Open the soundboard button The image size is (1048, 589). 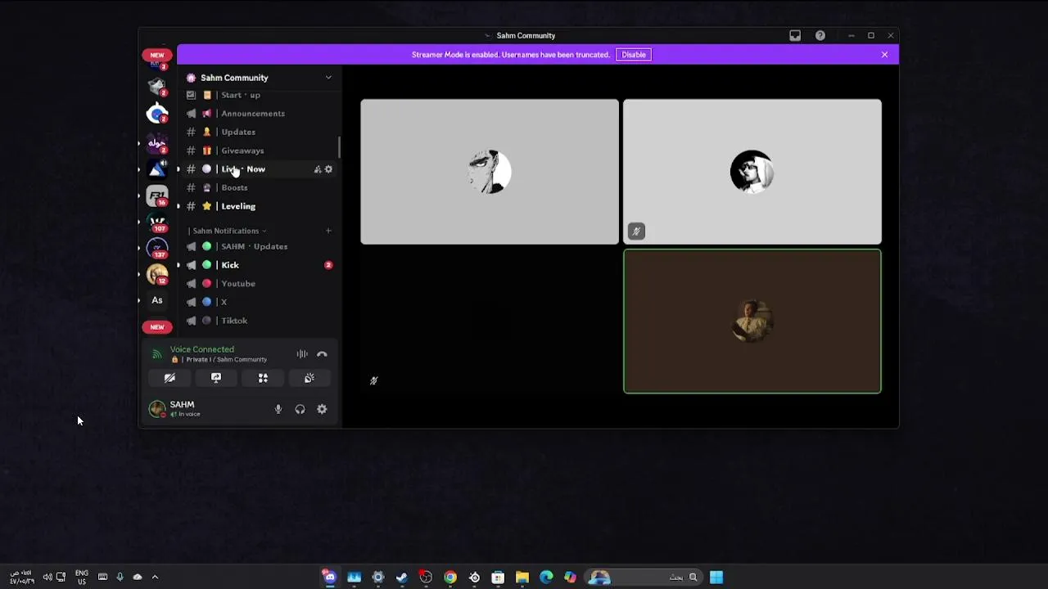pyautogui.click(x=309, y=378)
